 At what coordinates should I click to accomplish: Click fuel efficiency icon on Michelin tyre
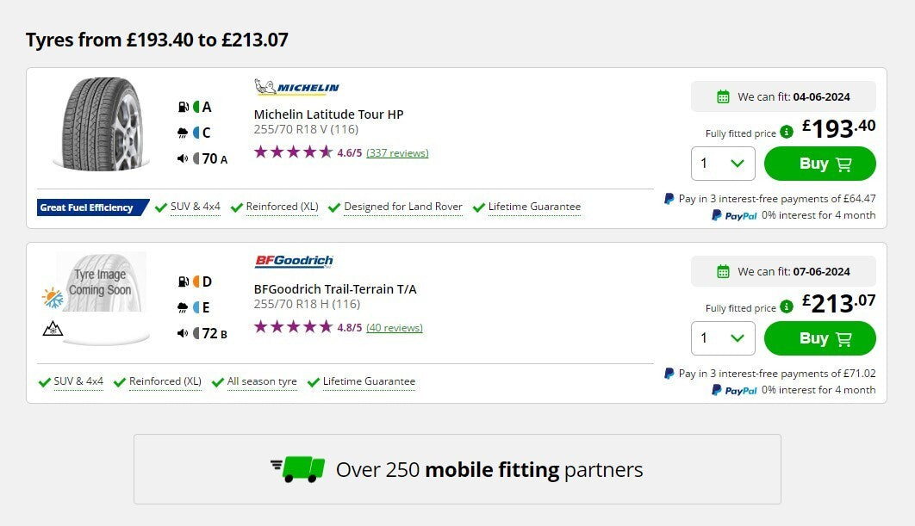pyautogui.click(x=183, y=108)
